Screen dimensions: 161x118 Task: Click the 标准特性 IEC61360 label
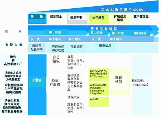(140, 83)
